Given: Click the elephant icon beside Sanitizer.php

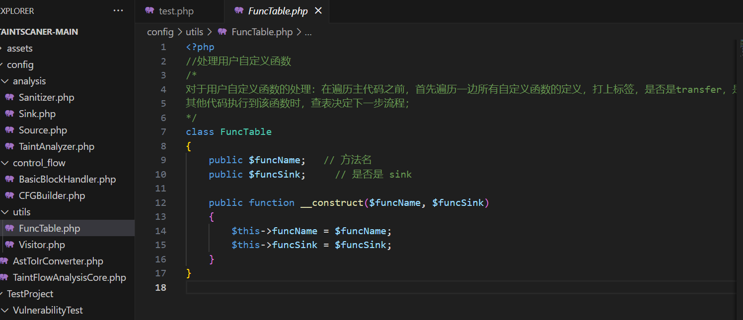Looking at the screenshot, I should click(9, 97).
